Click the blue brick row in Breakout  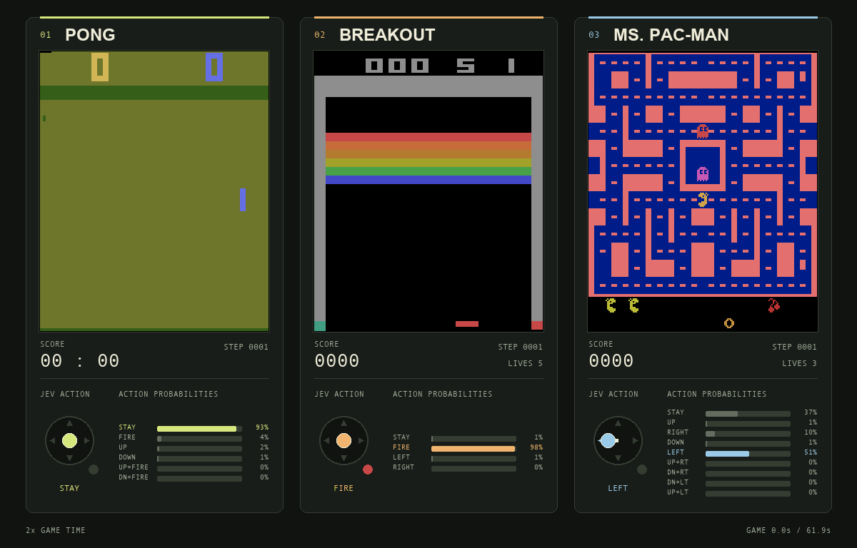click(x=428, y=180)
